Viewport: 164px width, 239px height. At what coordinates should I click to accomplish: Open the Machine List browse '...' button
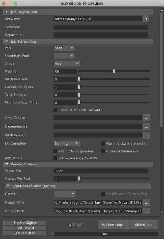[x=146, y=135]
